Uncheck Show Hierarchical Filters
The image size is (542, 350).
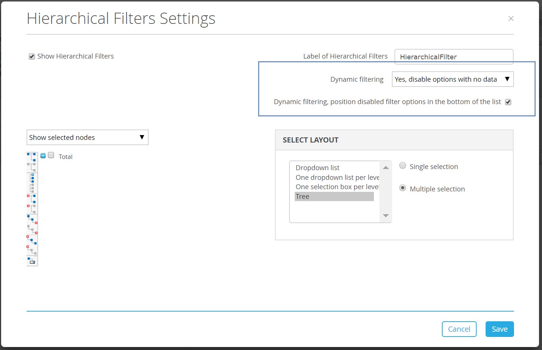[32, 57]
